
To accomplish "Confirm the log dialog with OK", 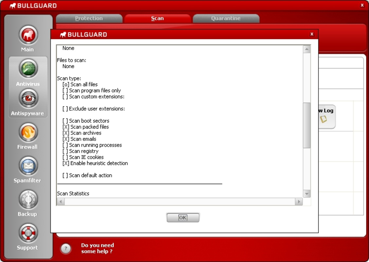I will click(x=183, y=217).
